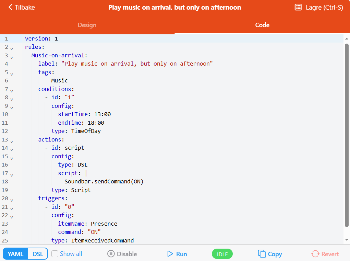Click itemName value Presence
The height and width of the screenshot is (261, 350).
104,224
